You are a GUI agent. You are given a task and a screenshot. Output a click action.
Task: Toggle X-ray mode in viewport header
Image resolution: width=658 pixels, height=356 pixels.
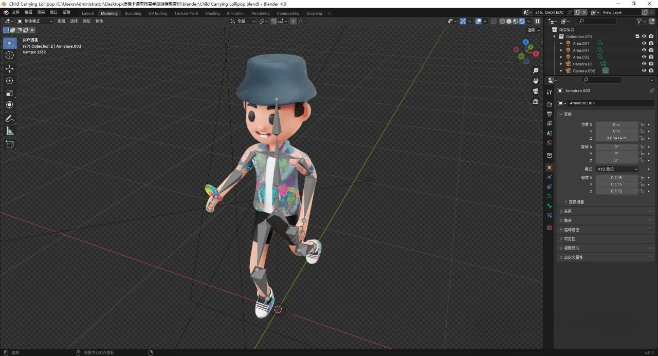[493, 22]
